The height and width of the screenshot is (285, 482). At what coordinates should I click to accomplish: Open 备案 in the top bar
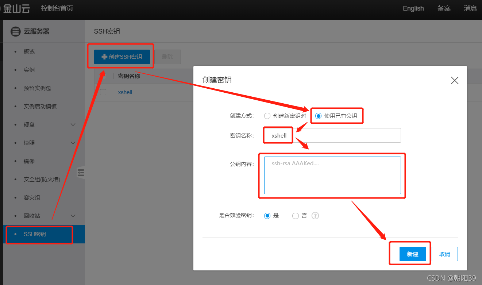444,8
